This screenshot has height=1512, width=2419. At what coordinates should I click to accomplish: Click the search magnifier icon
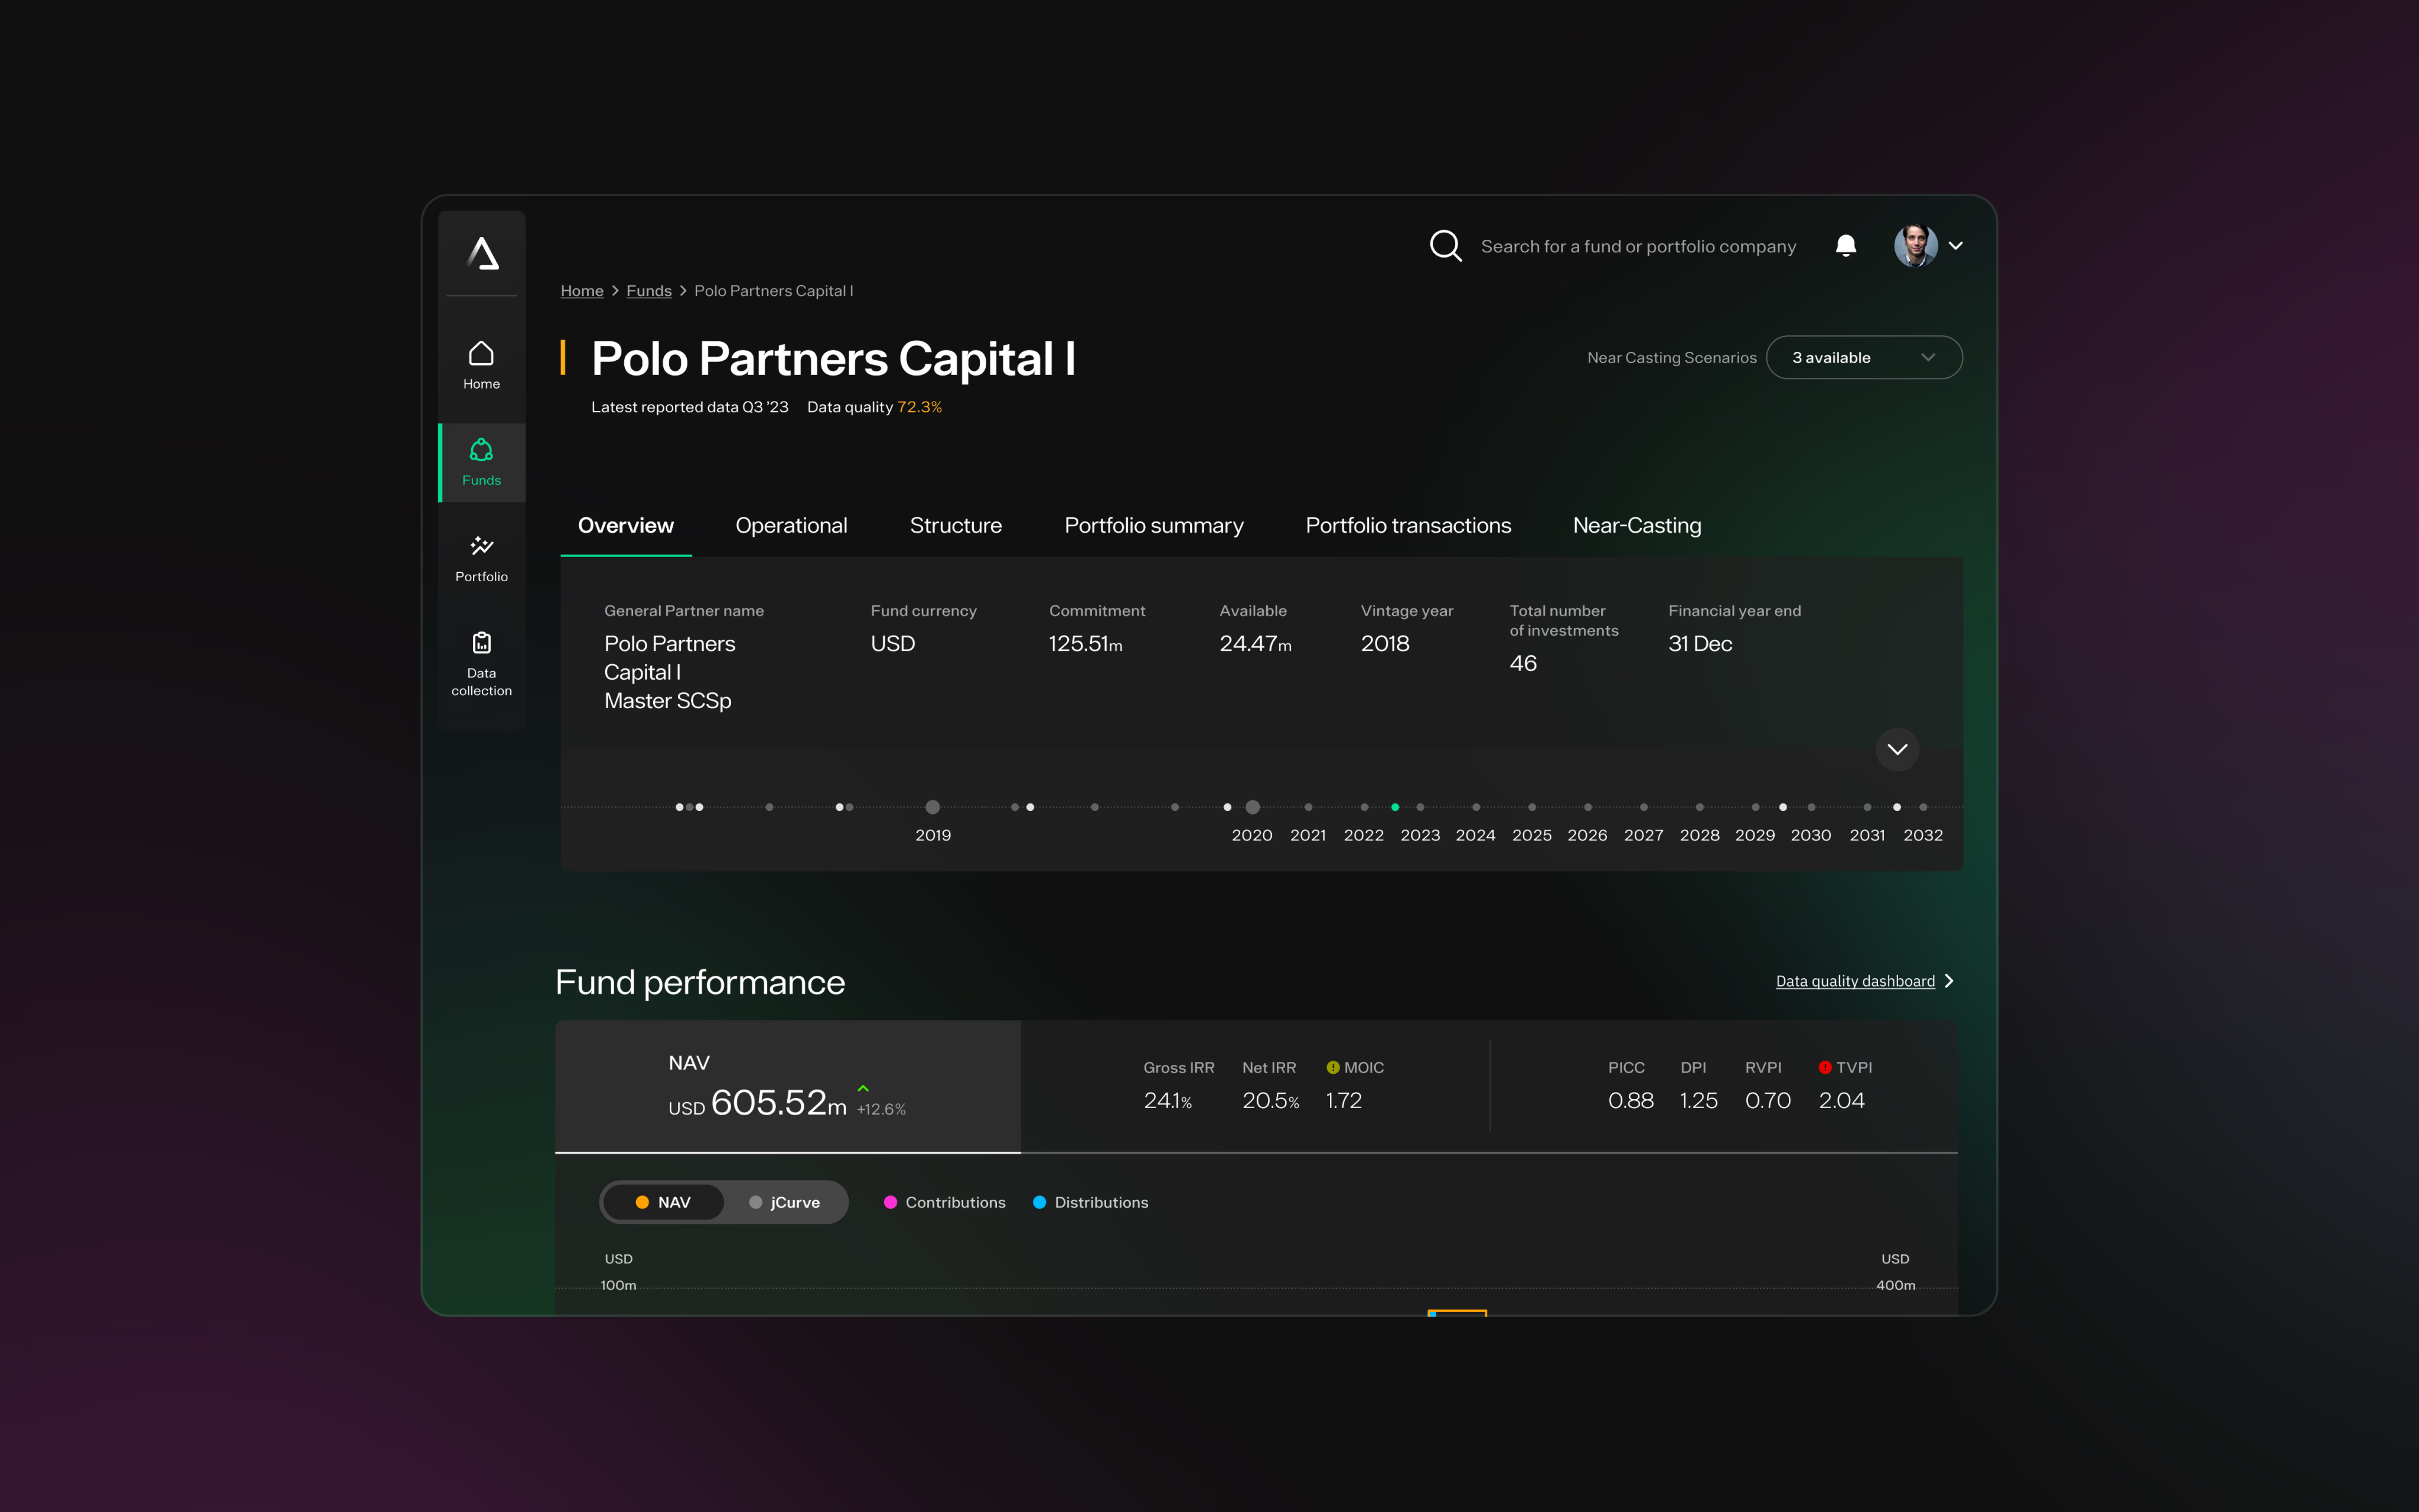coord(1445,246)
